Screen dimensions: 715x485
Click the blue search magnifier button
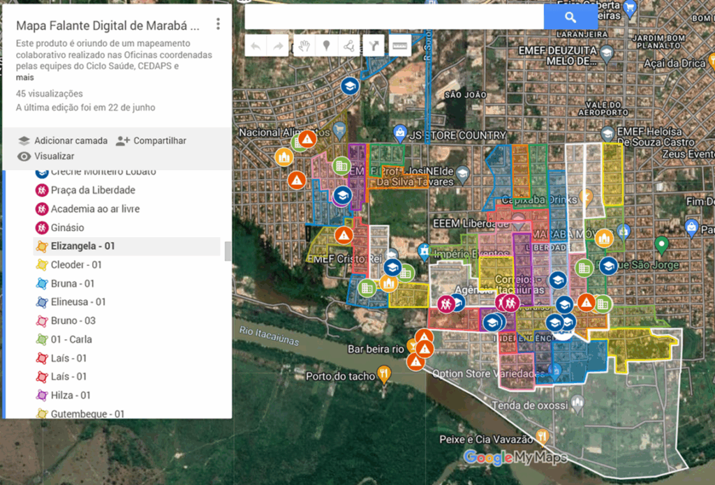570,17
